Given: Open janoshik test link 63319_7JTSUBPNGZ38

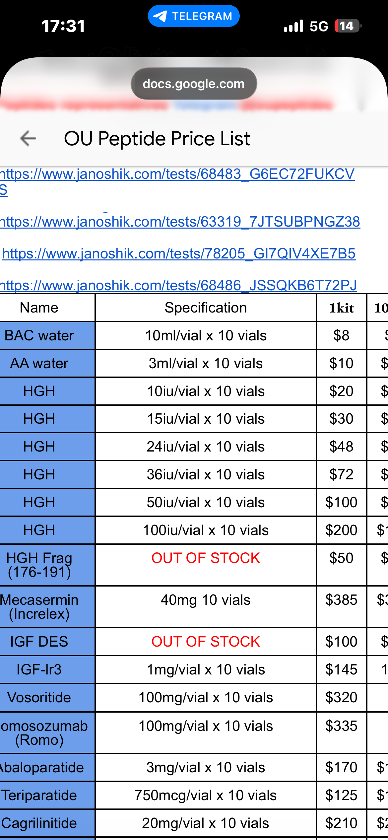Looking at the screenshot, I should 180,222.
